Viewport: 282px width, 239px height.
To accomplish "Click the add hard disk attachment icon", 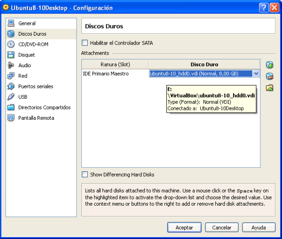I will tap(269, 65).
